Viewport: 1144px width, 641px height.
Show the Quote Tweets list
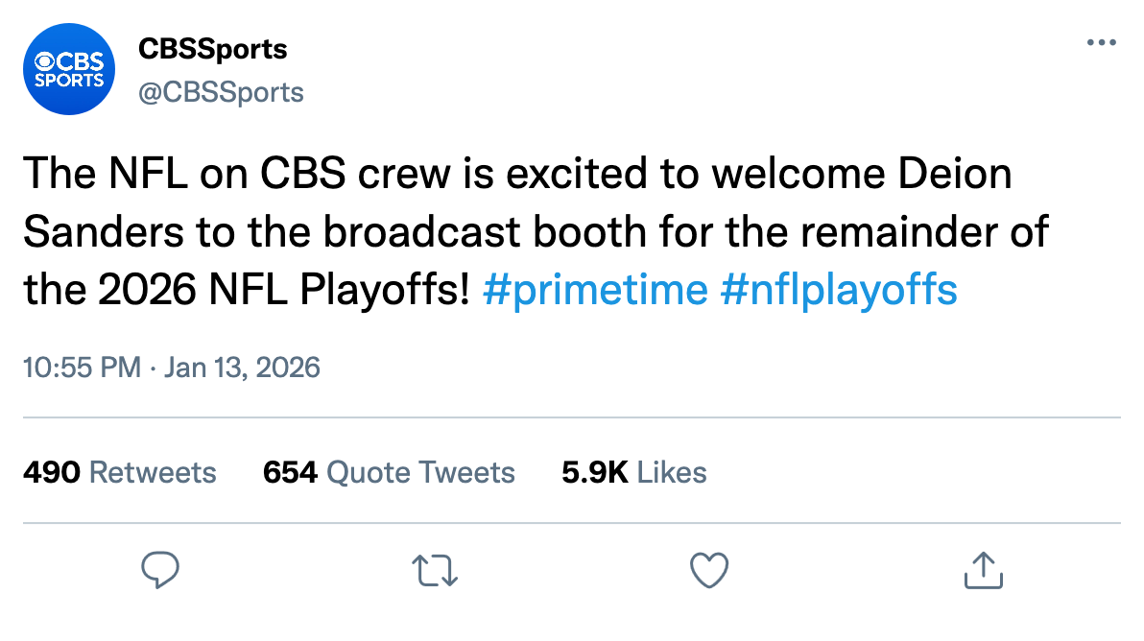click(420, 472)
